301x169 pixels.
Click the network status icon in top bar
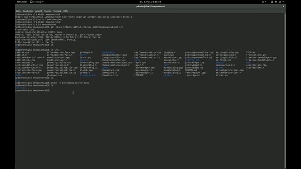click(272, 2)
